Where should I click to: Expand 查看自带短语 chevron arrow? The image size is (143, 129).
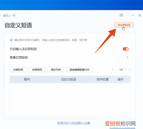pyautogui.click(x=128, y=58)
